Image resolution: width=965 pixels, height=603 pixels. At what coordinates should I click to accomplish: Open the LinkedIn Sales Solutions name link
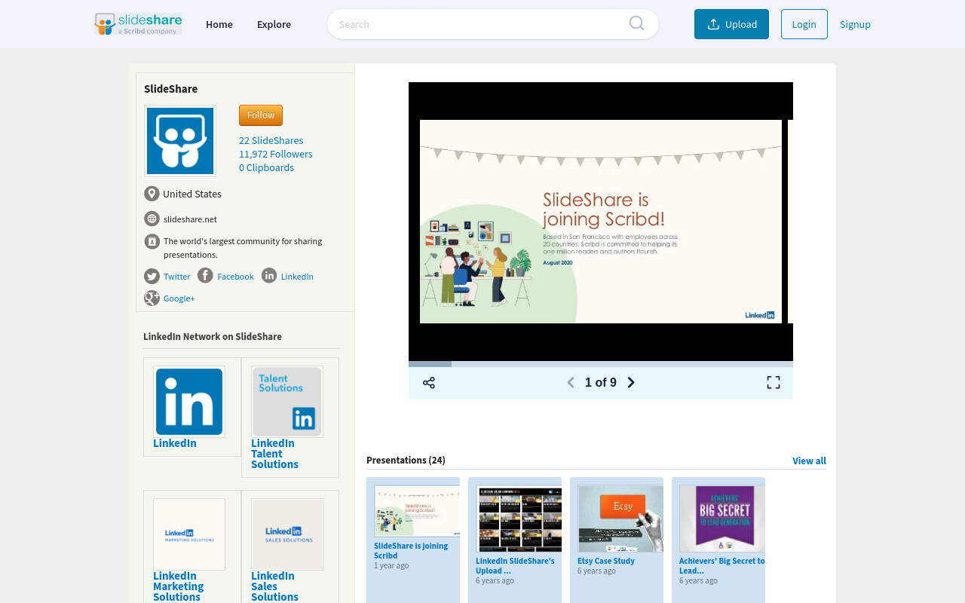[x=274, y=586]
